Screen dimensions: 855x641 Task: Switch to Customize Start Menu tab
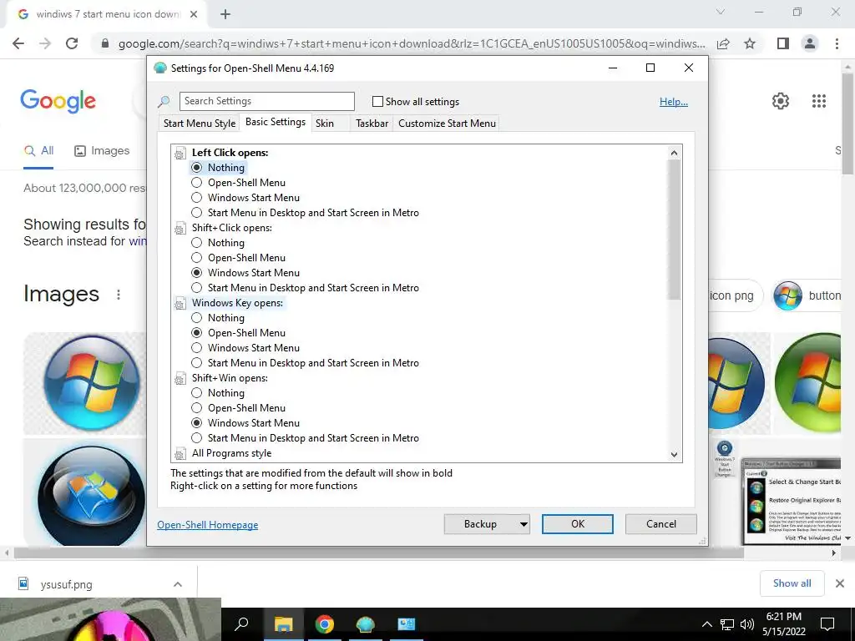448,124
